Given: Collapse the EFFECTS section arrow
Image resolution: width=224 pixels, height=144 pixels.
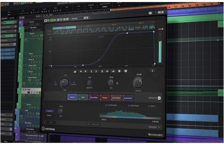Looking at the screenshot, I should coord(159,98).
